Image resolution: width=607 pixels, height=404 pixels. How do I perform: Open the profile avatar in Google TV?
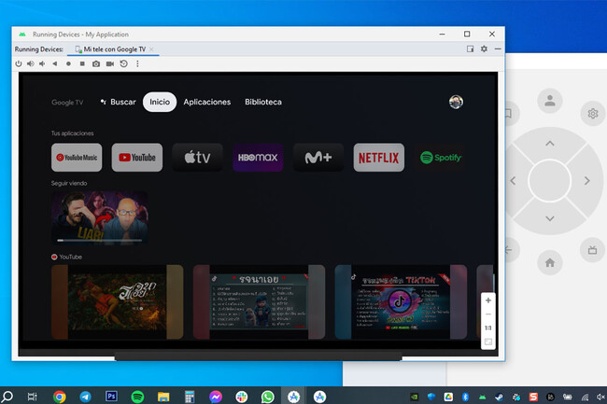click(456, 102)
